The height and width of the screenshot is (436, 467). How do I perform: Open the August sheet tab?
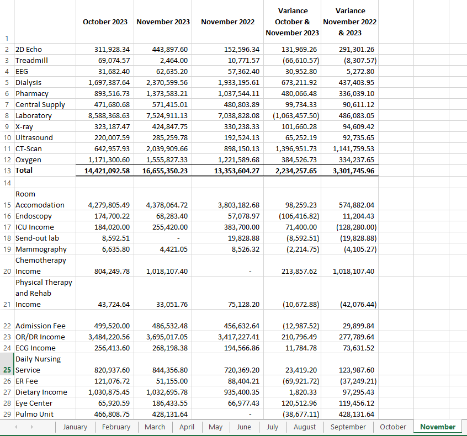tap(305, 427)
